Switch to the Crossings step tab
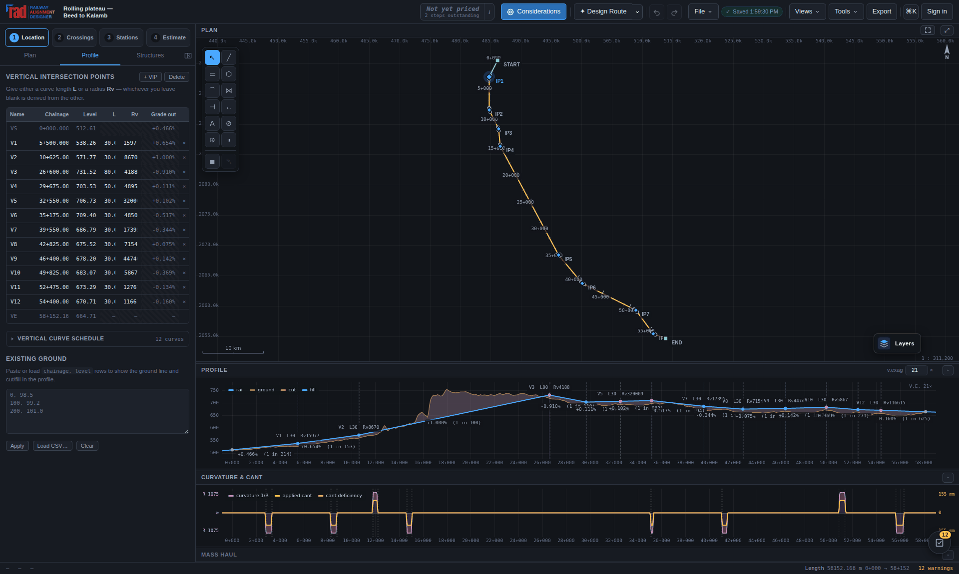 click(x=75, y=37)
